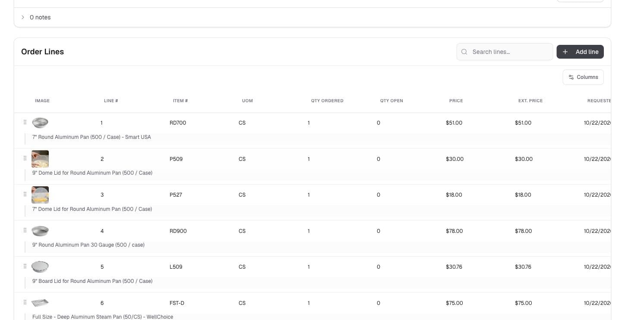625x320 pixels.
Task: Click the search magnifier icon in Search lines
Action: [464, 52]
